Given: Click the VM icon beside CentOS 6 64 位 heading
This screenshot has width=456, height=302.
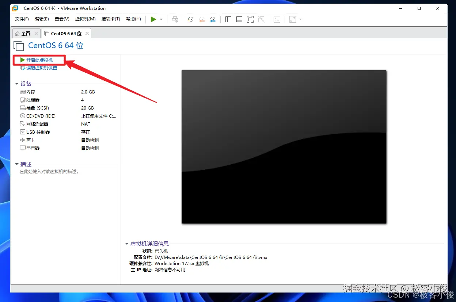Looking at the screenshot, I should [x=19, y=46].
